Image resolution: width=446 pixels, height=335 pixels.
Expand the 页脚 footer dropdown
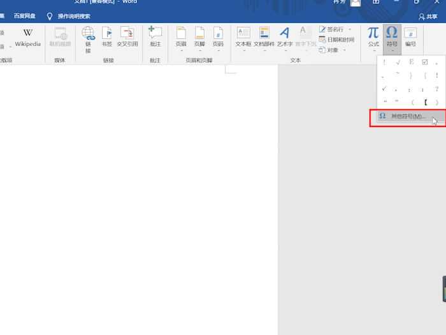(x=199, y=39)
